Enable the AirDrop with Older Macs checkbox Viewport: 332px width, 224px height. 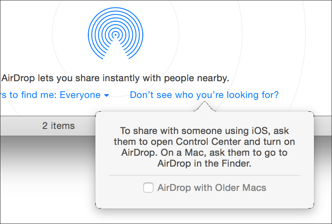click(148, 188)
